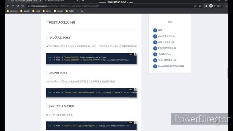Click the site lock icon in address bar
The image size is (233, 131).
29,6
